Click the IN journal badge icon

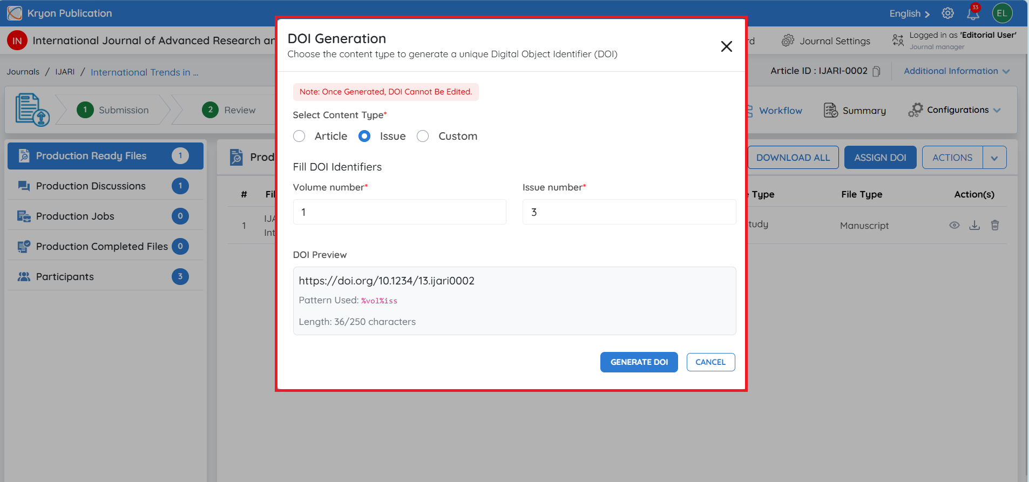click(x=17, y=40)
